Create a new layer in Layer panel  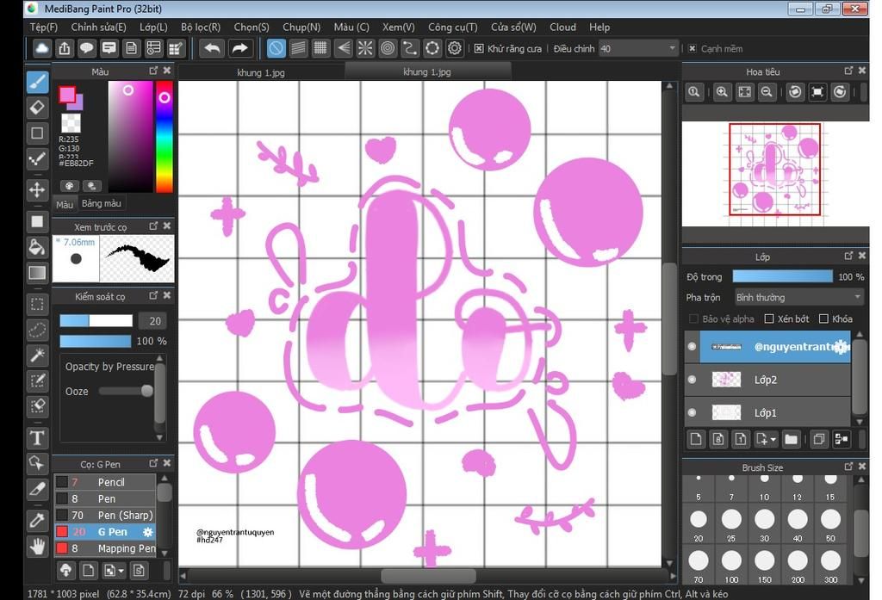pos(696,439)
